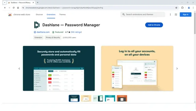Screen dimensions: 196x111
Task: Select the fifth orange thumbnail
Action: 122,98
